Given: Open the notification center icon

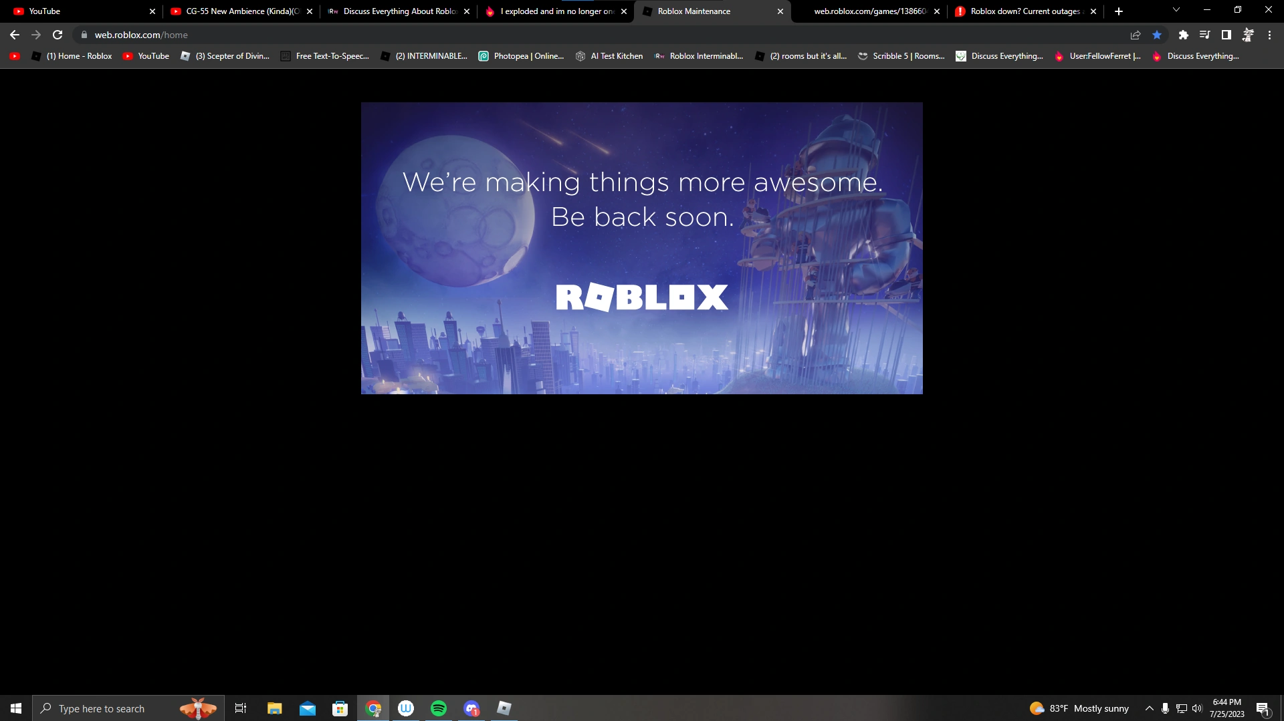Looking at the screenshot, I should coord(1263,708).
